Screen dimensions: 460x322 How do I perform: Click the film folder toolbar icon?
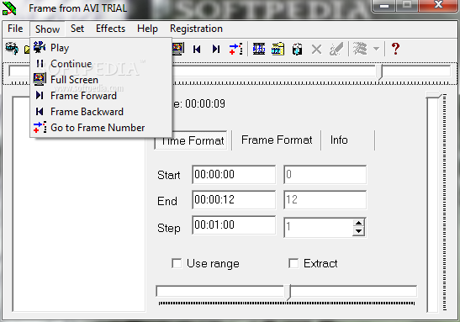pos(278,49)
